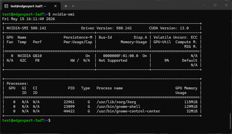Click the Bus-Id column header
Image resolution: width=232 pixels, height=134 pixels.
pos(105,38)
